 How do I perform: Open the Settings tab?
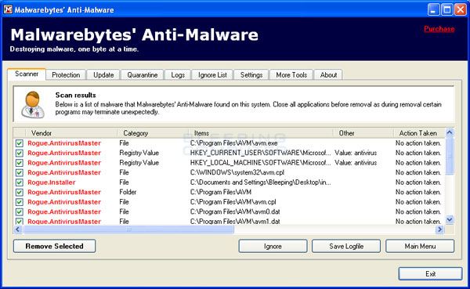(251, 75)
